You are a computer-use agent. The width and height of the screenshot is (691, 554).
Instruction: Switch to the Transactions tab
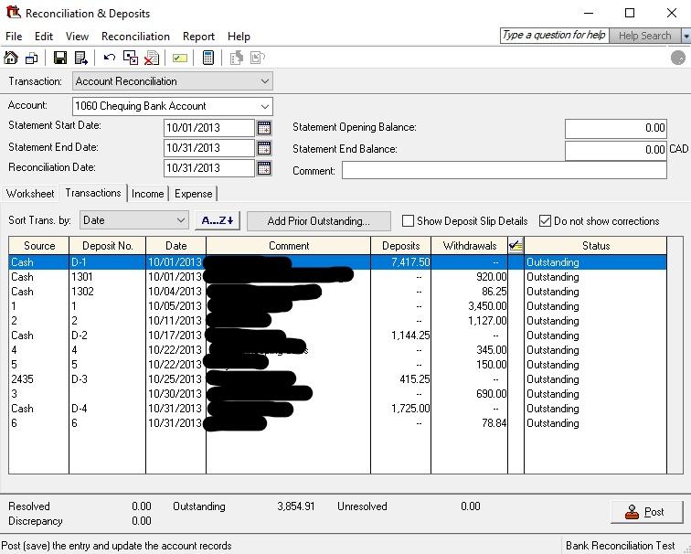click(93, 193)
